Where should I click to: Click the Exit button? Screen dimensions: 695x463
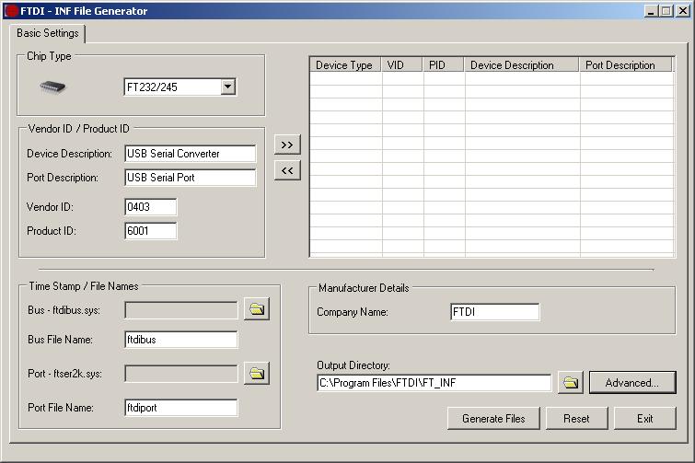point(644,418)
